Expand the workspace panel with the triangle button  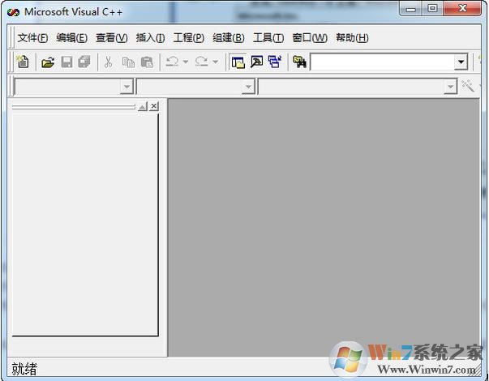143,107
